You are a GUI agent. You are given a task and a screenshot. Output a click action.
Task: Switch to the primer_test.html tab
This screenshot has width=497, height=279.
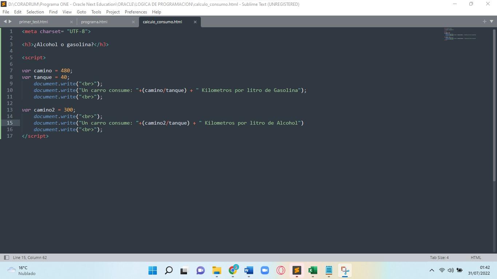pos(33,22)
